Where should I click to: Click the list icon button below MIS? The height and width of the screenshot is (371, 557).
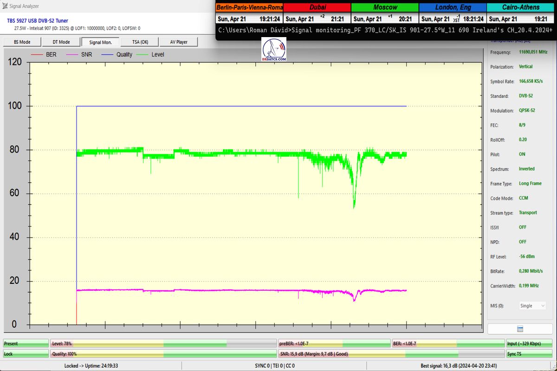pyautogui.click(x=520, y=328)
